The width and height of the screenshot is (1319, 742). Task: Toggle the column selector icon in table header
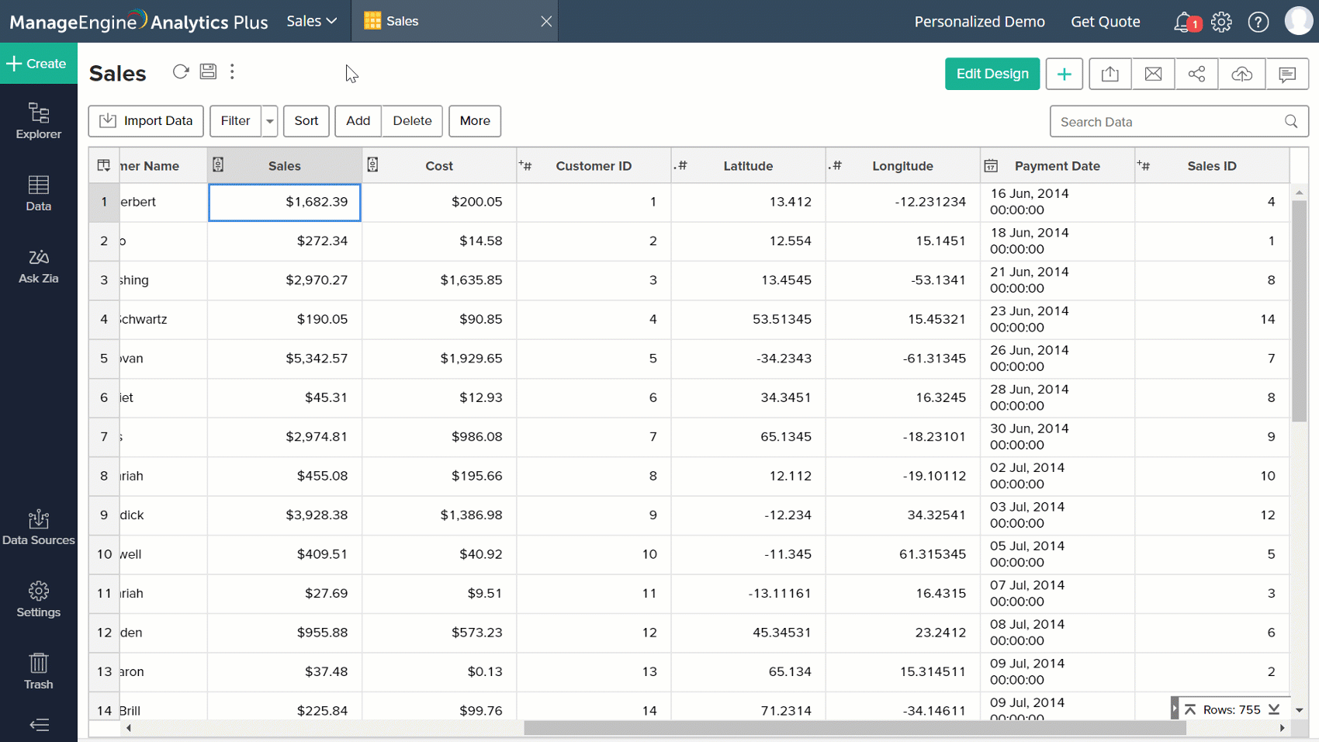pyautogui.click(x=104, y=165)
